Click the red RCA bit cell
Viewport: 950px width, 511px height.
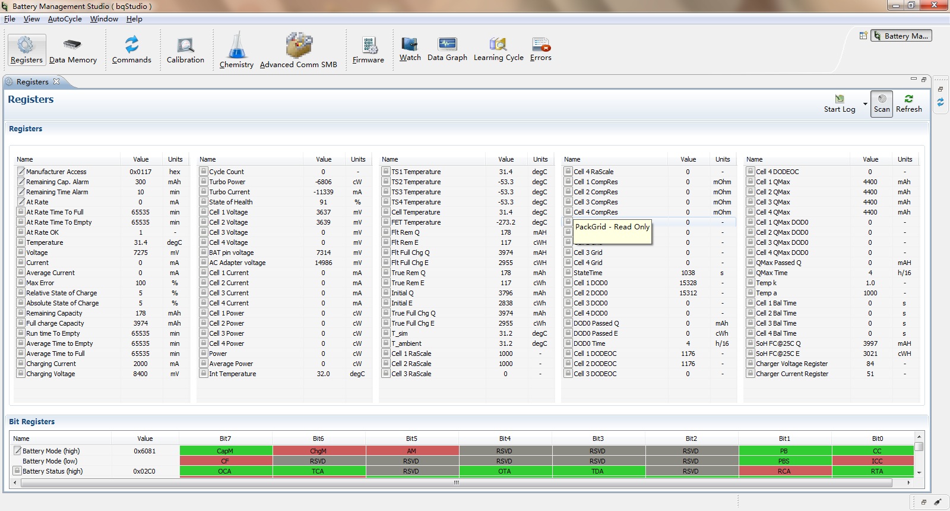click(x=784, y=471)
